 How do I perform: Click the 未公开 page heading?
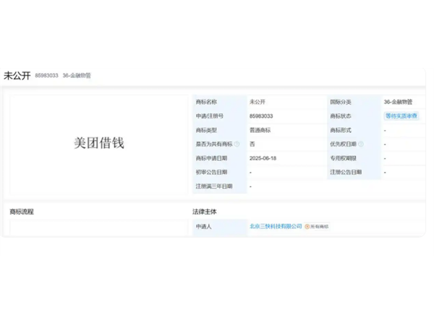[x=17, y=76]
